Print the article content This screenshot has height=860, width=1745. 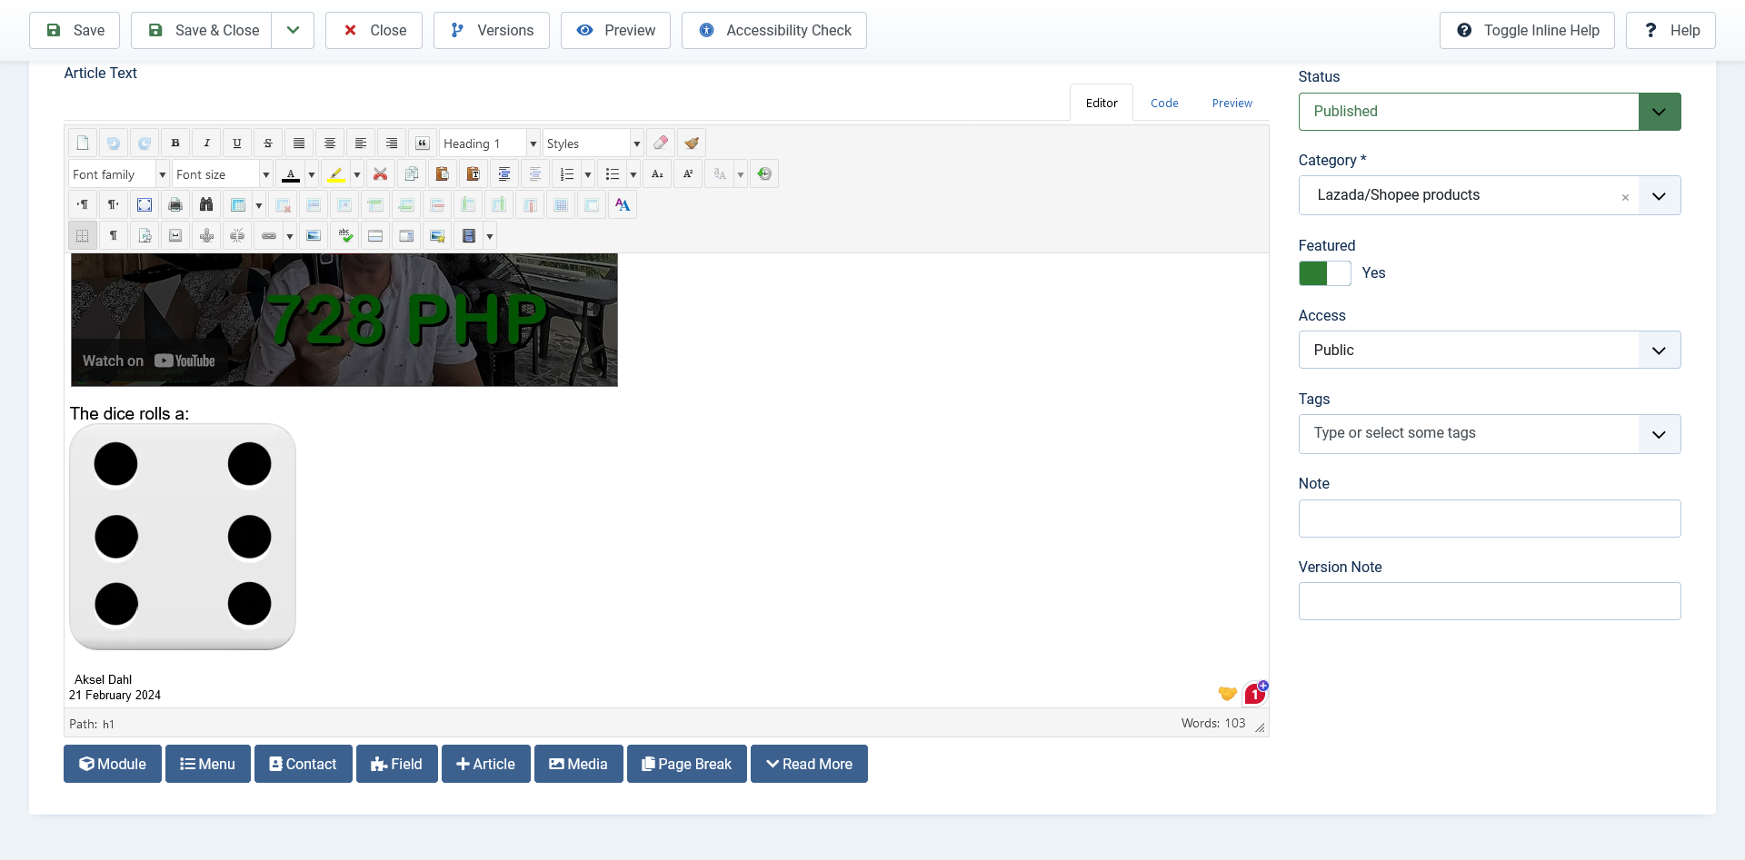(175, 204)
